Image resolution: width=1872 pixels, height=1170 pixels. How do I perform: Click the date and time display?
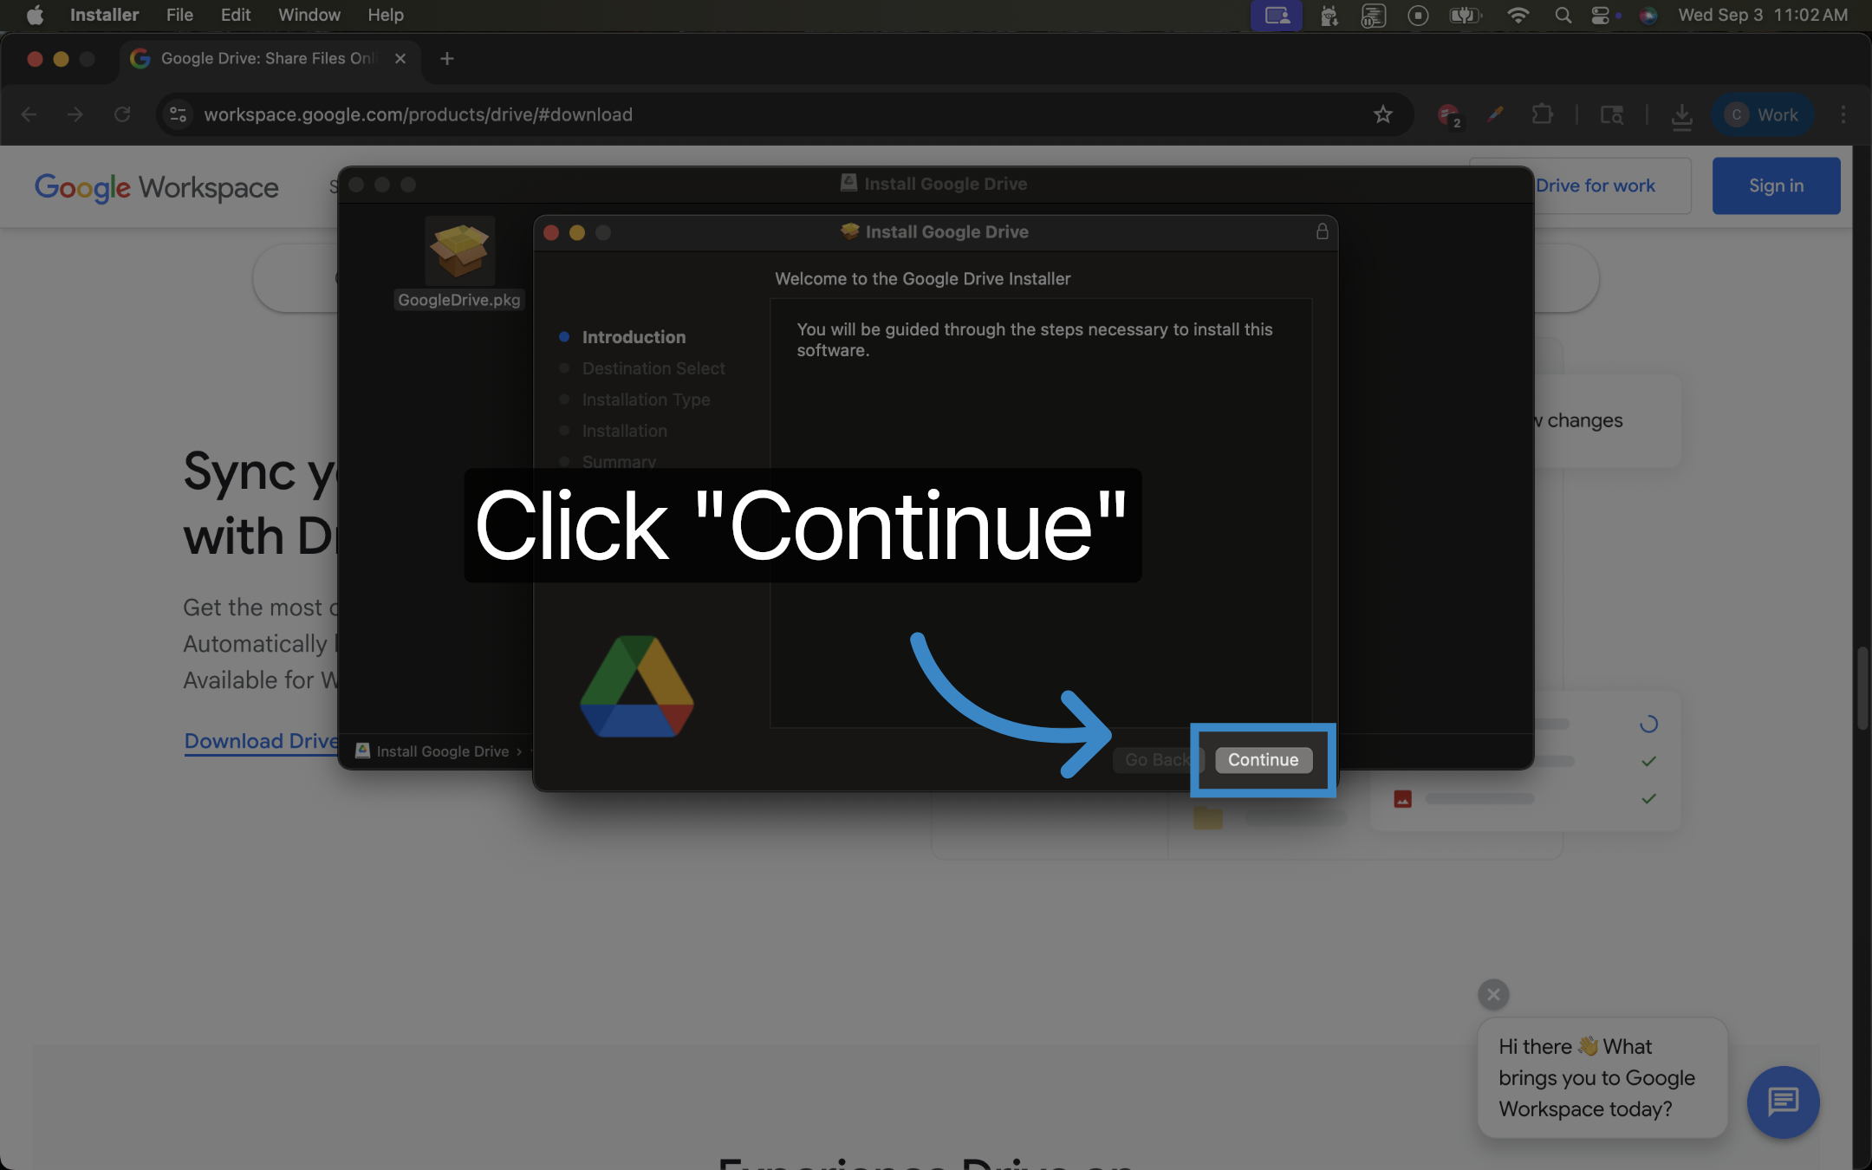[x=1763, y=15]
